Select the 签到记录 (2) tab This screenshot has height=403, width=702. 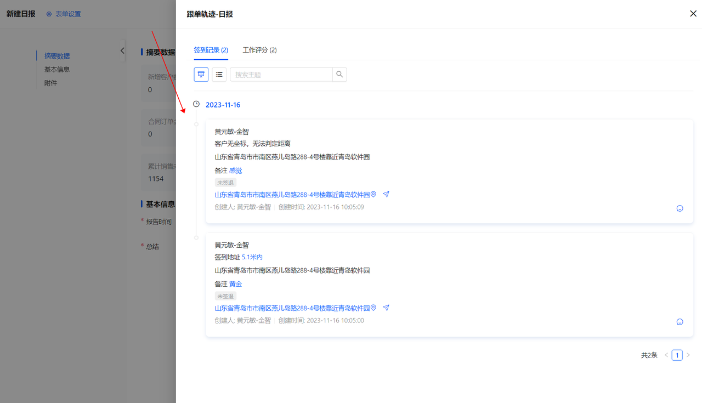click(x=211, y=50)
